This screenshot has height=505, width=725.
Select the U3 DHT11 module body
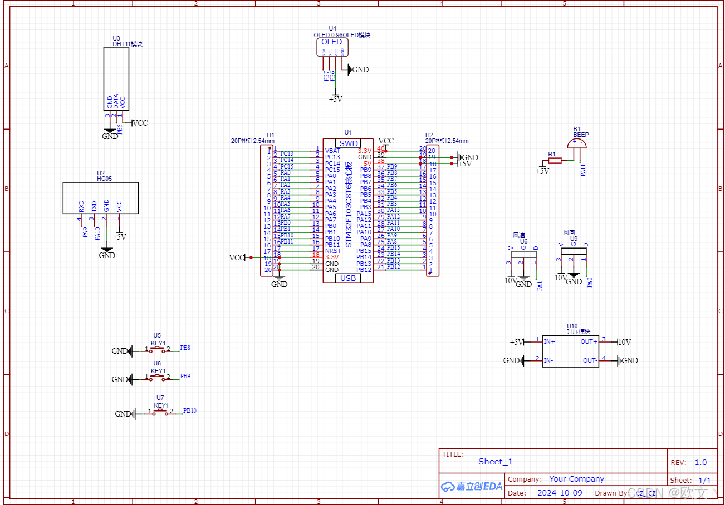(x=116, y=79)
